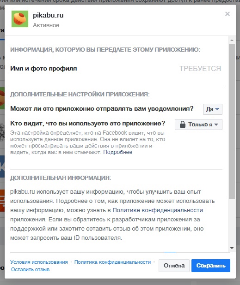Screen dimensions: 240x285
Task: Open the notifications "Да" dropdown
Action: click(212, 109)
